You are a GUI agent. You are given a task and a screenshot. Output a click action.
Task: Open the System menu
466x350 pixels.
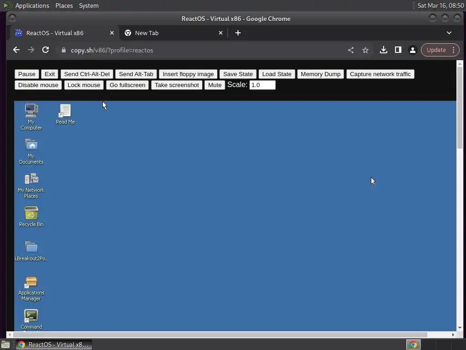tap(89, 5)
